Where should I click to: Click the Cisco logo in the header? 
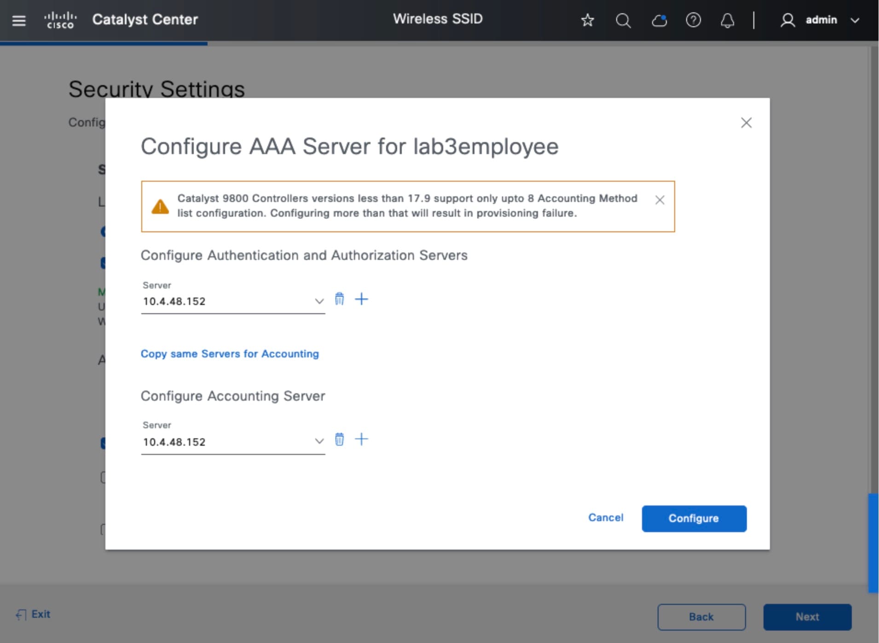(x=60, y=20)
